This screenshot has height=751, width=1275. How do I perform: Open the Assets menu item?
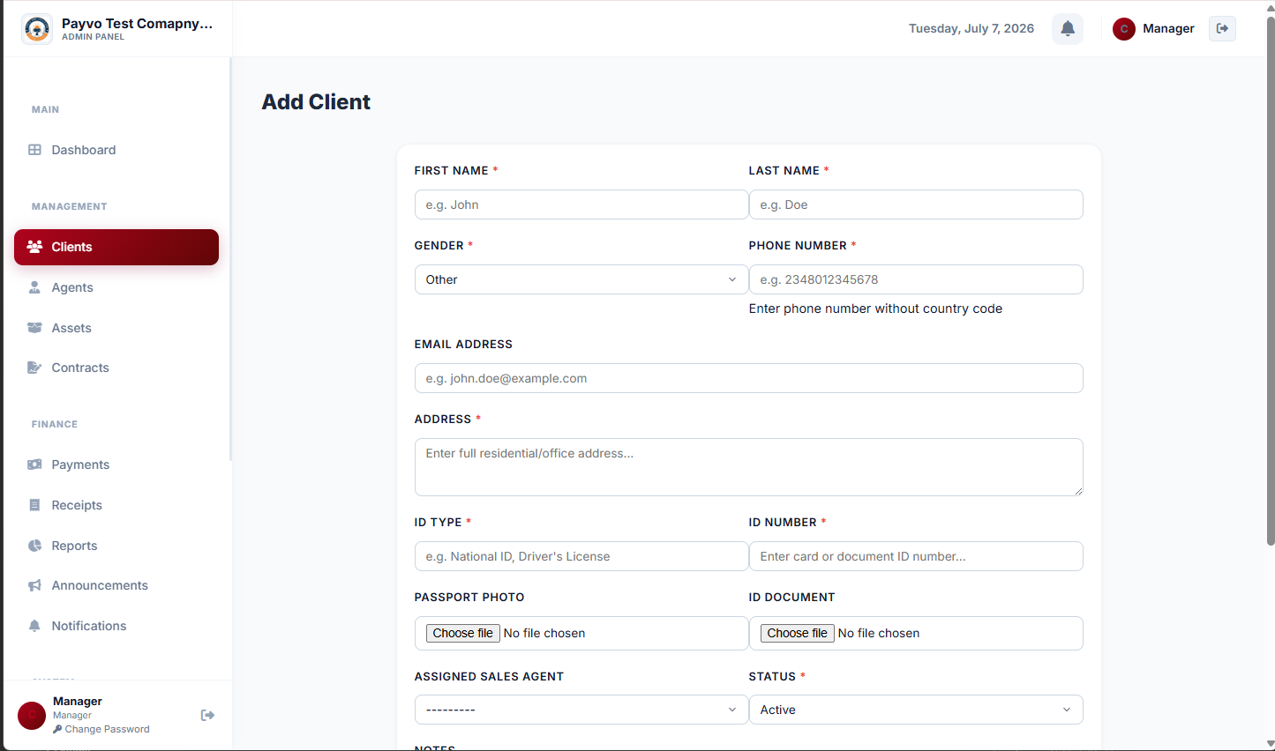pos(116,328)
